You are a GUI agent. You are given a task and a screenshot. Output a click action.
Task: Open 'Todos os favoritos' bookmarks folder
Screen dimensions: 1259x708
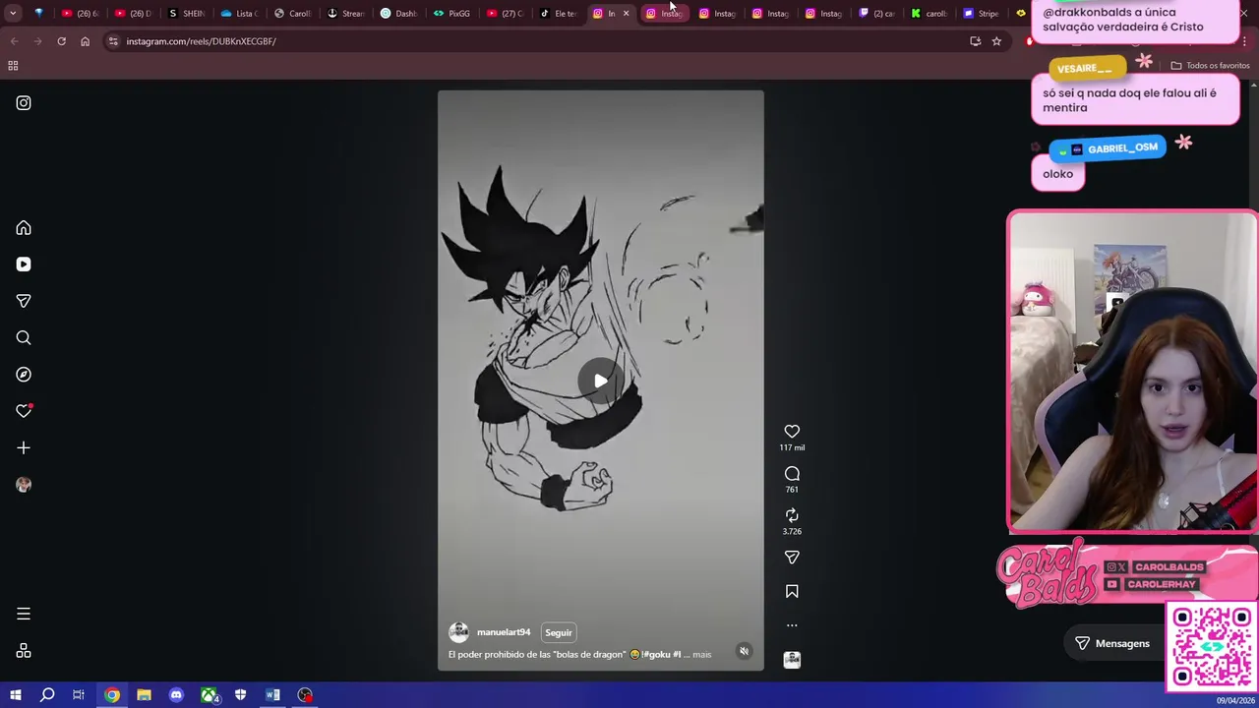(x=1210, y=66)
